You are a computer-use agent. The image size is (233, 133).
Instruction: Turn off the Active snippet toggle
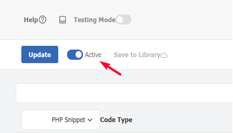pyautogui.click(x=75, y=55)
